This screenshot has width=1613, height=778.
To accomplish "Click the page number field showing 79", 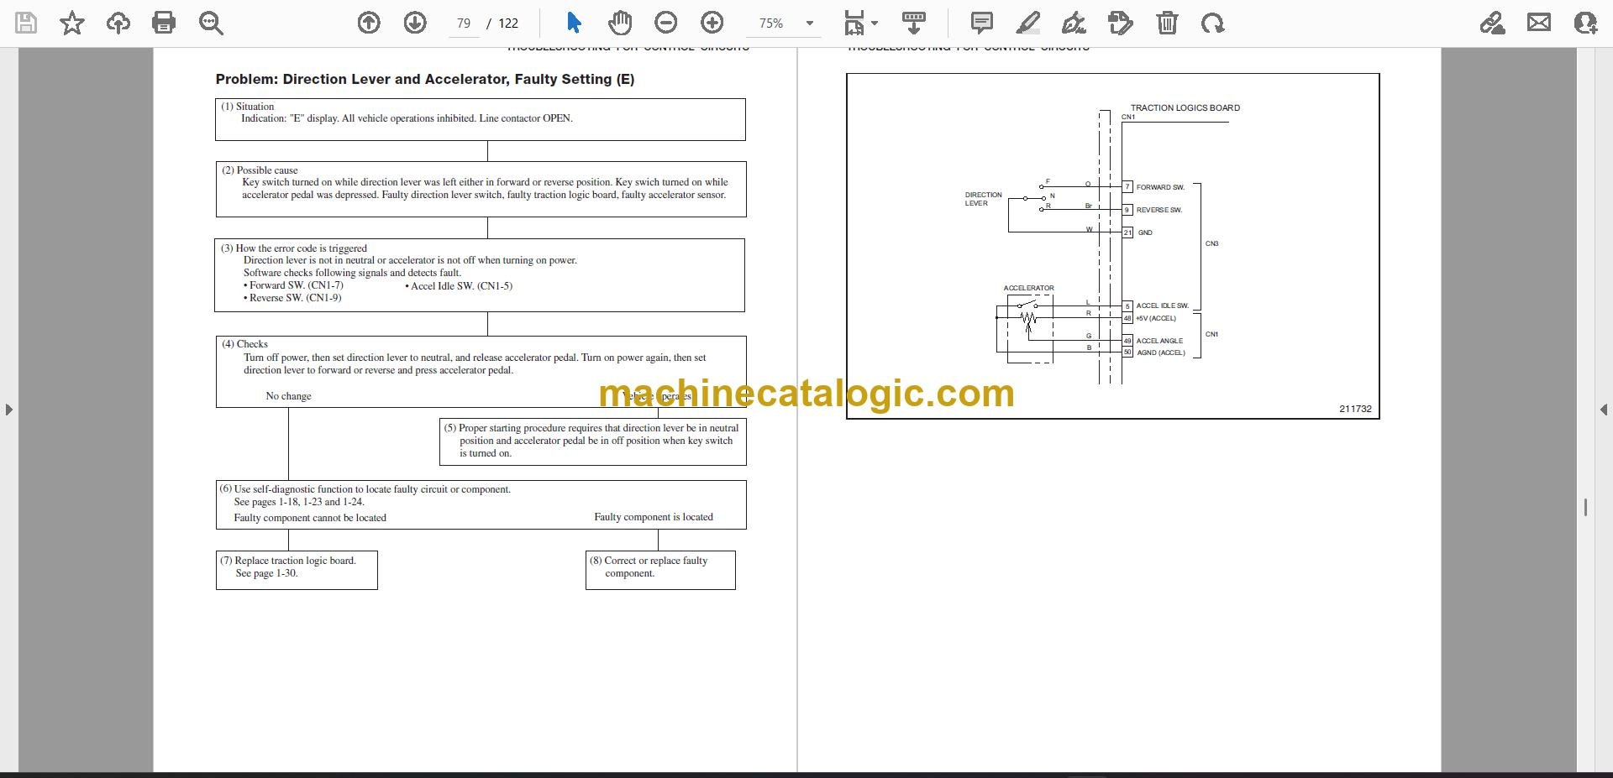I will click(x=464, y=23).
